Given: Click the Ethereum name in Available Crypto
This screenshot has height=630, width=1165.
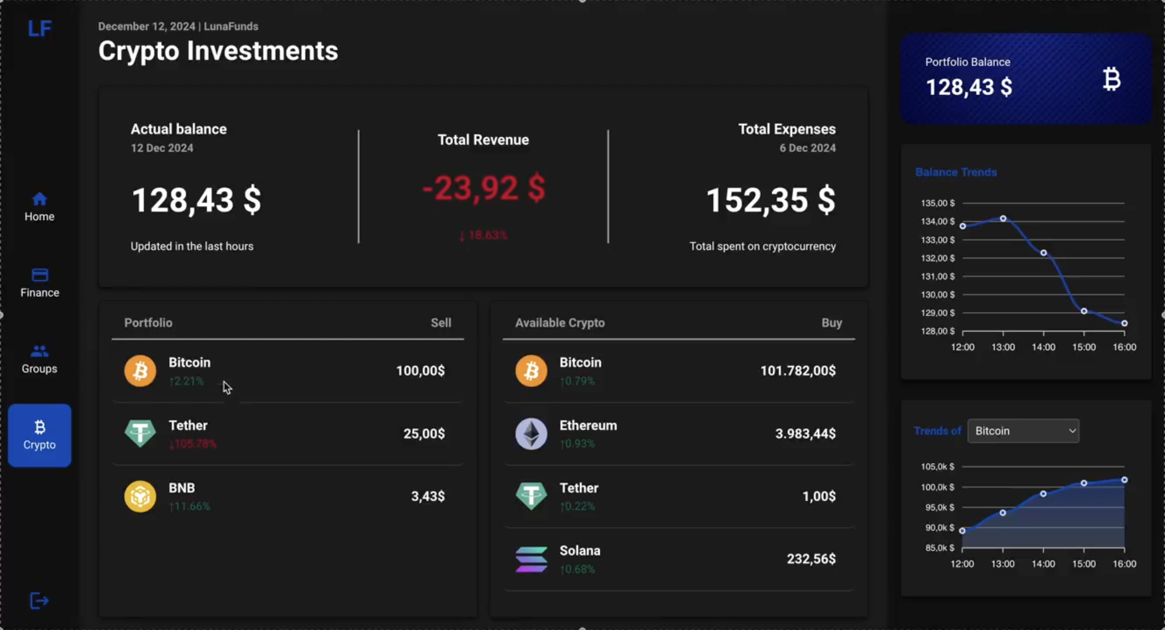Looking at the screenshot, I should pyautogui.click(x=588, y=425).
